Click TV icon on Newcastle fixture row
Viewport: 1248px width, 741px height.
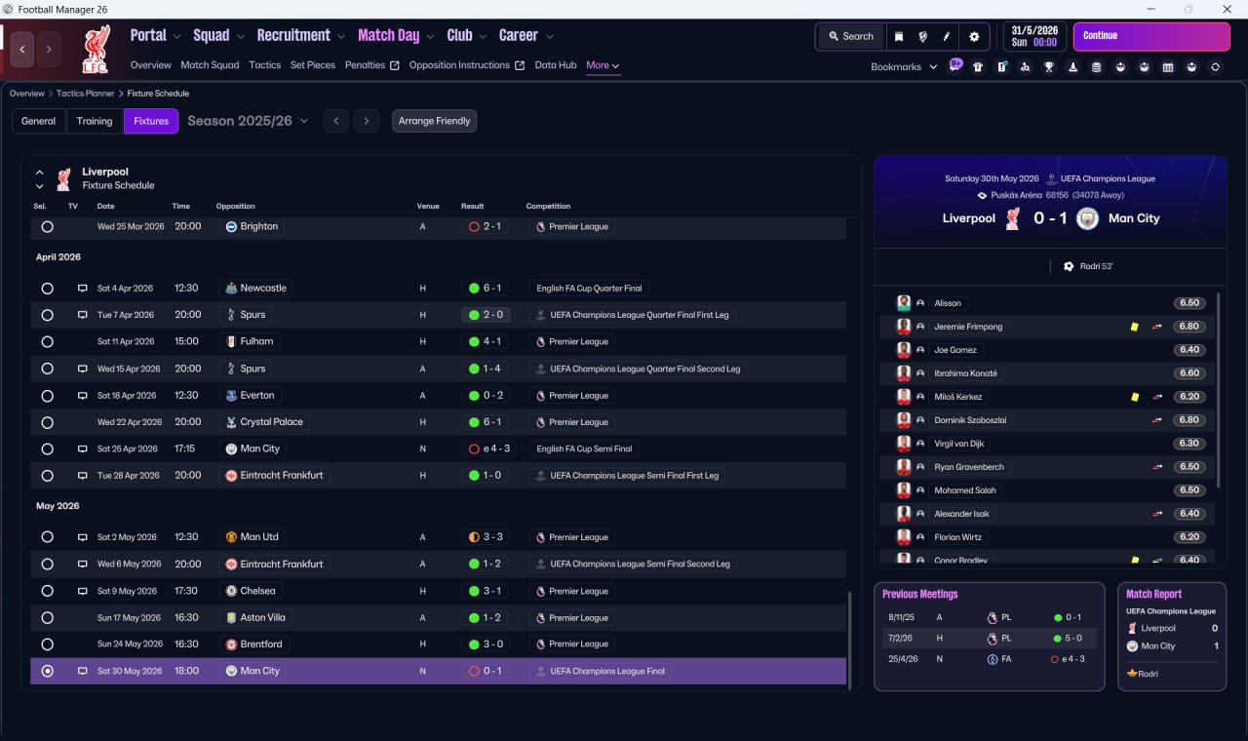(82, 289)
